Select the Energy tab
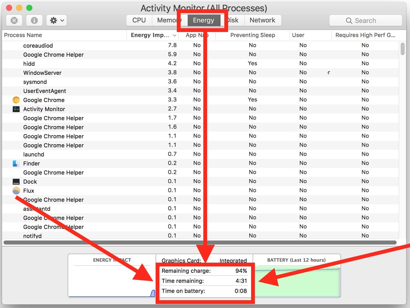Image resolution: width=410 pixels, height=308 pixels. click(x=204, y=20)
